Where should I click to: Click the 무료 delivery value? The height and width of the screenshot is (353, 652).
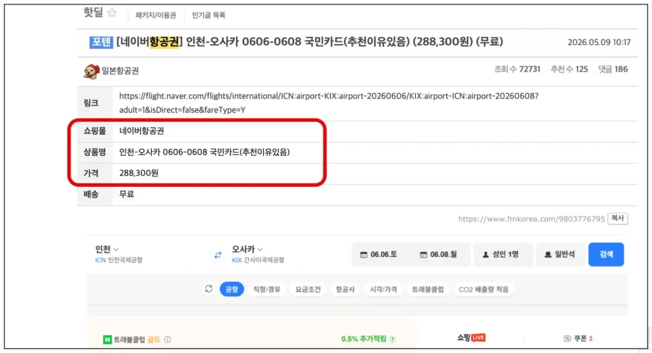pos(127,194)
